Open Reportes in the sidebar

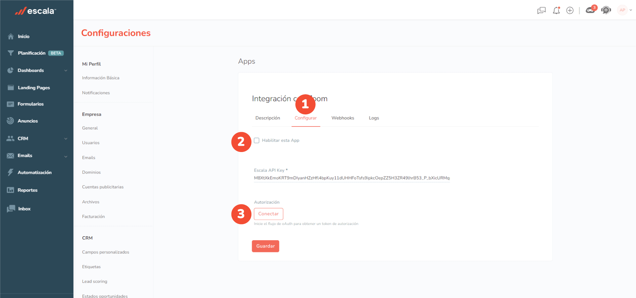pos(28,190)
